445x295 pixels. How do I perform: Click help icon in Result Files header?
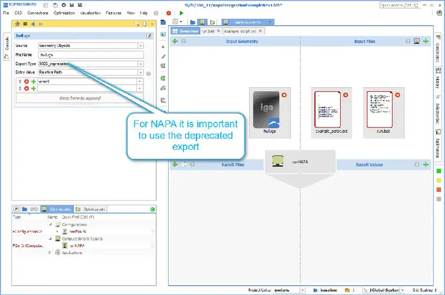click(193, 164)
